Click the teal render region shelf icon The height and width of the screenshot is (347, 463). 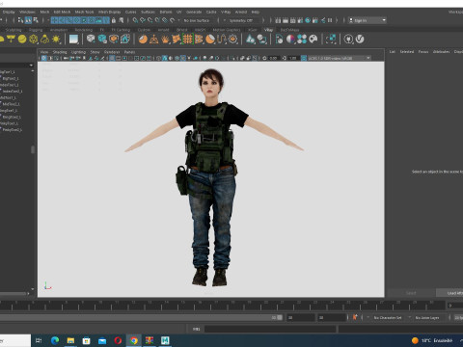(x=331, y=40)
